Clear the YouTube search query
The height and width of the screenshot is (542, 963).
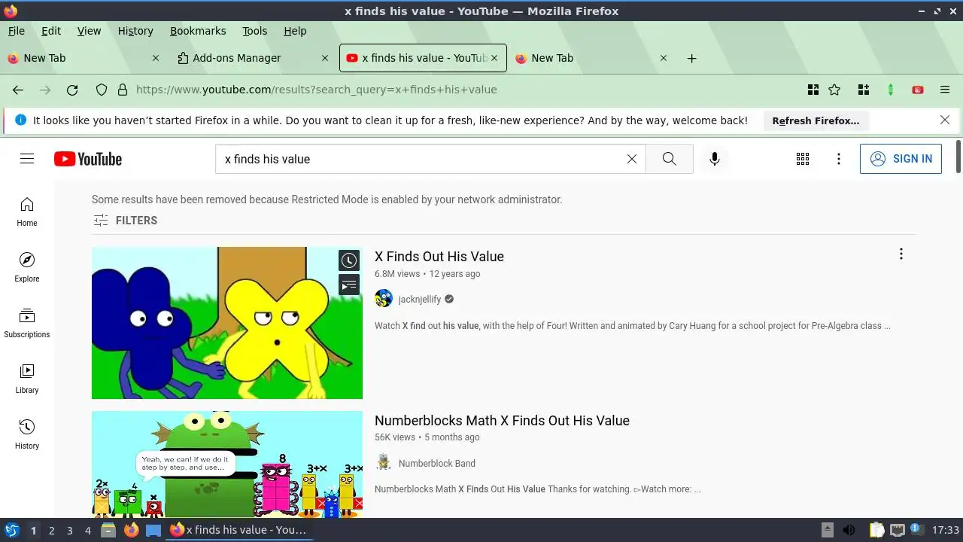[x=632, y=159]
